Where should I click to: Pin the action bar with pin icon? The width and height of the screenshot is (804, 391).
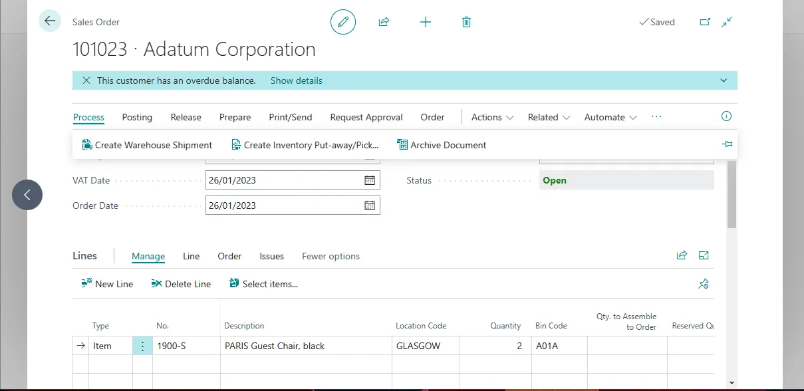(x=727, y=144)
